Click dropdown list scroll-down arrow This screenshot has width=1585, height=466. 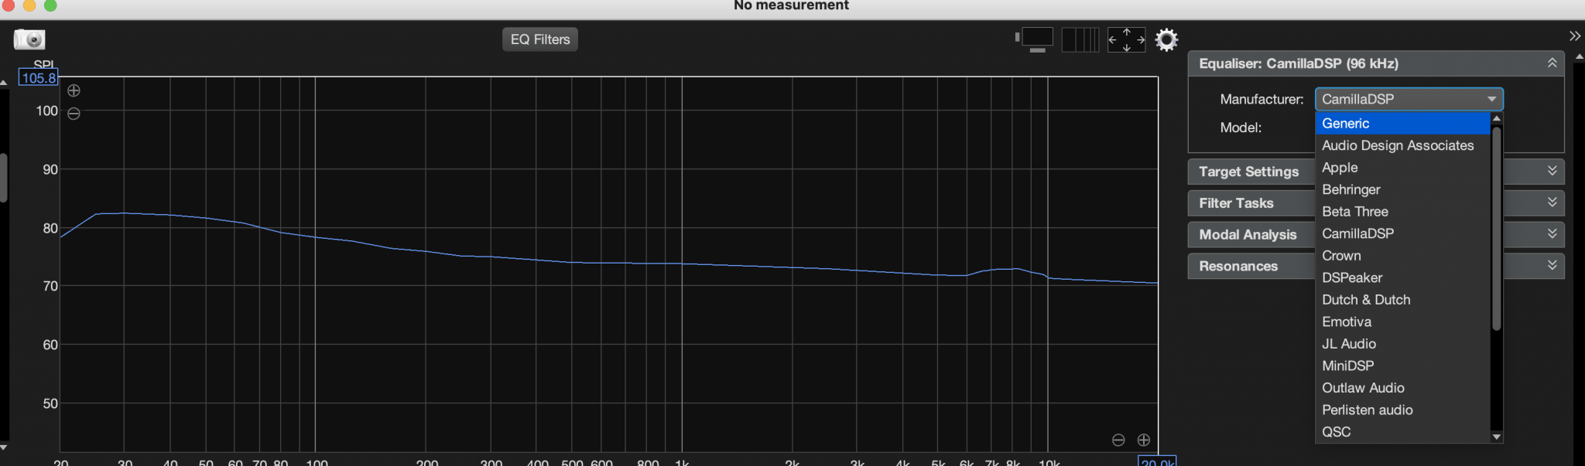click(x=1496, y=437)
